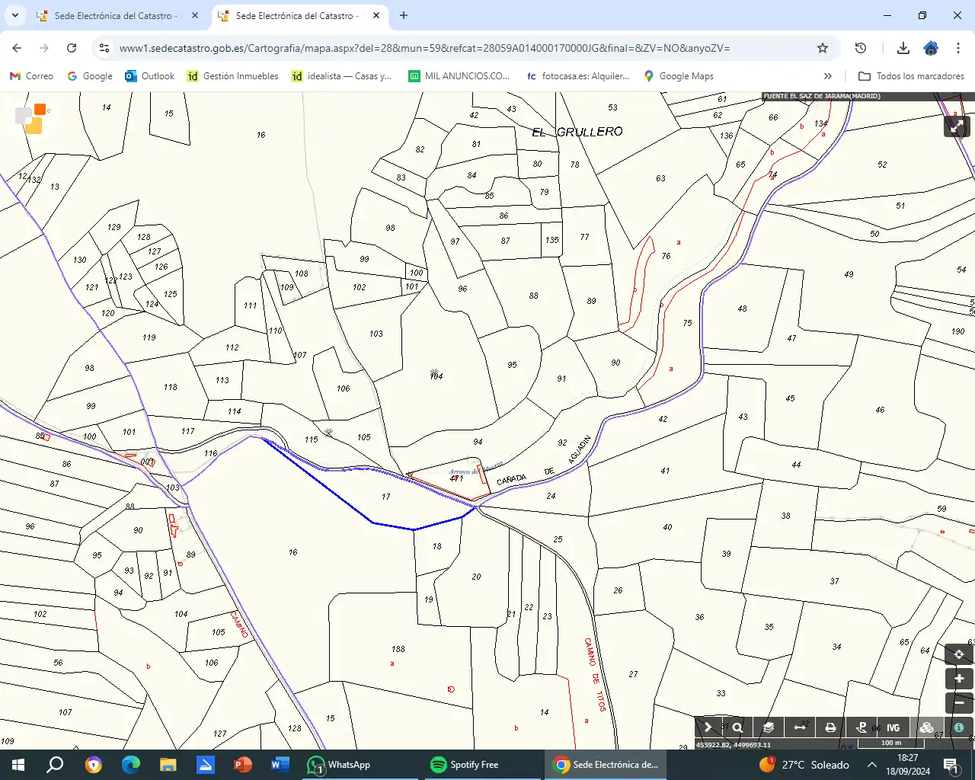Go forward in browser history
Screen dimensions: 975x780
(44, 48)
